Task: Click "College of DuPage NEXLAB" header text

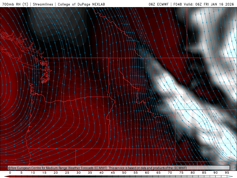Action: [x=81, y=4]
